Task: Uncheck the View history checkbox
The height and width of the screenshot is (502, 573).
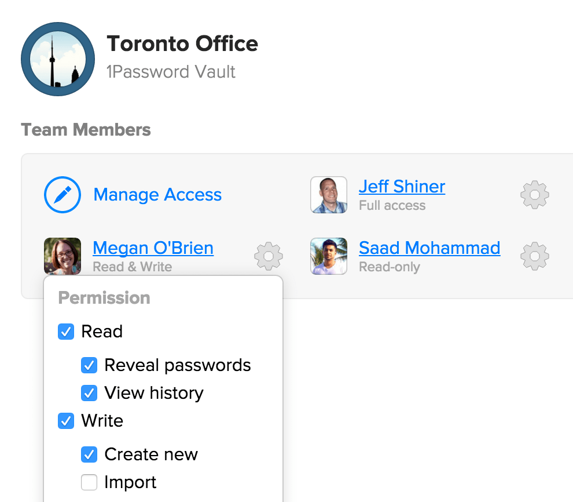Action: 89,393
